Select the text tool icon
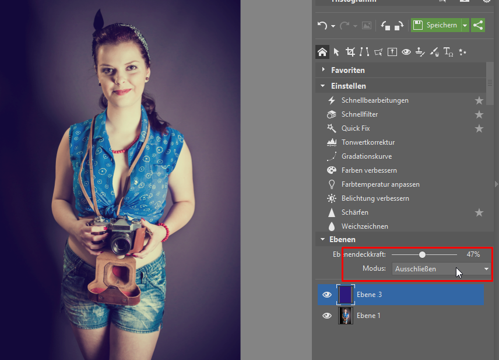Viewport: 499px width, 360px height. (448, 52)
